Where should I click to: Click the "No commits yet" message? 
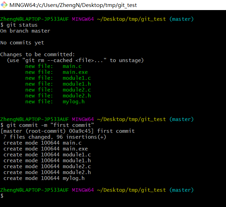click(22, 43)
